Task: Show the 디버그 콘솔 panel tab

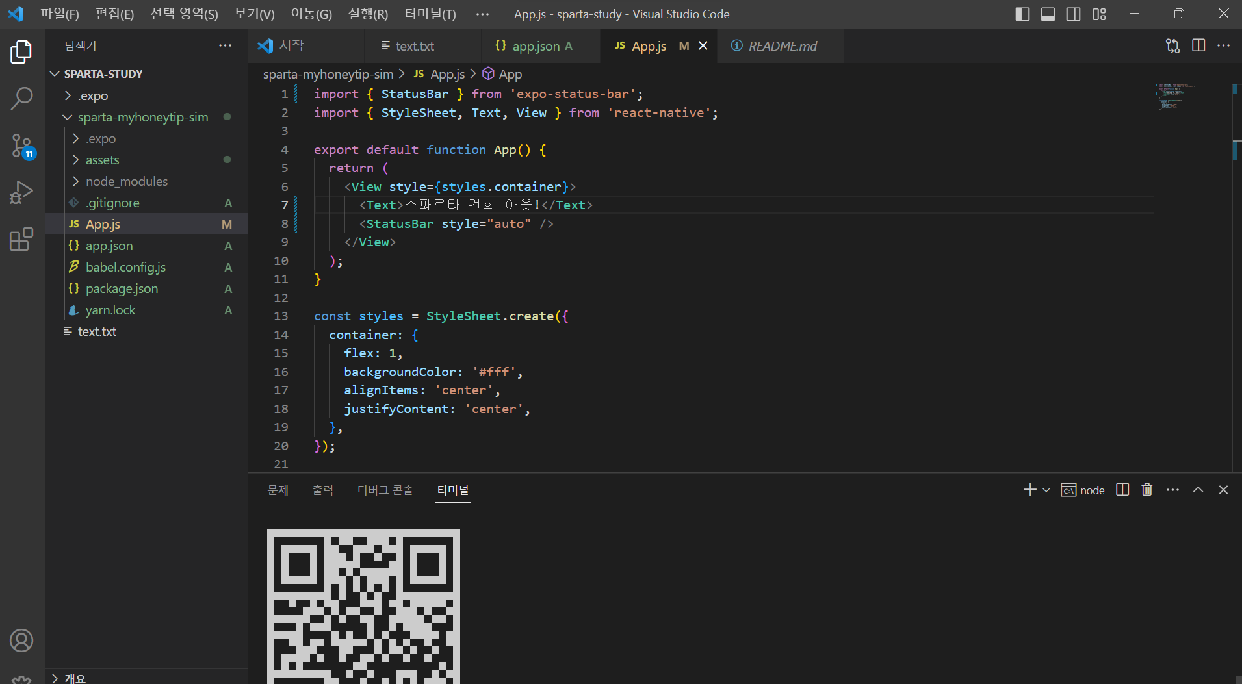Action: click(385, 490)
